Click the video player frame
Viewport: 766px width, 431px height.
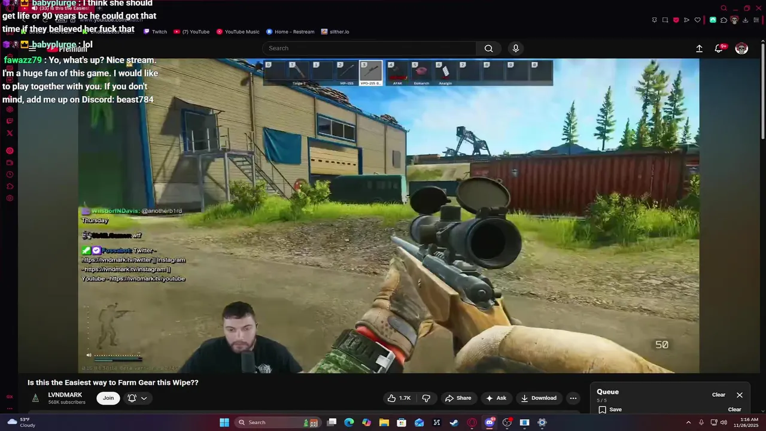[388, 215]
